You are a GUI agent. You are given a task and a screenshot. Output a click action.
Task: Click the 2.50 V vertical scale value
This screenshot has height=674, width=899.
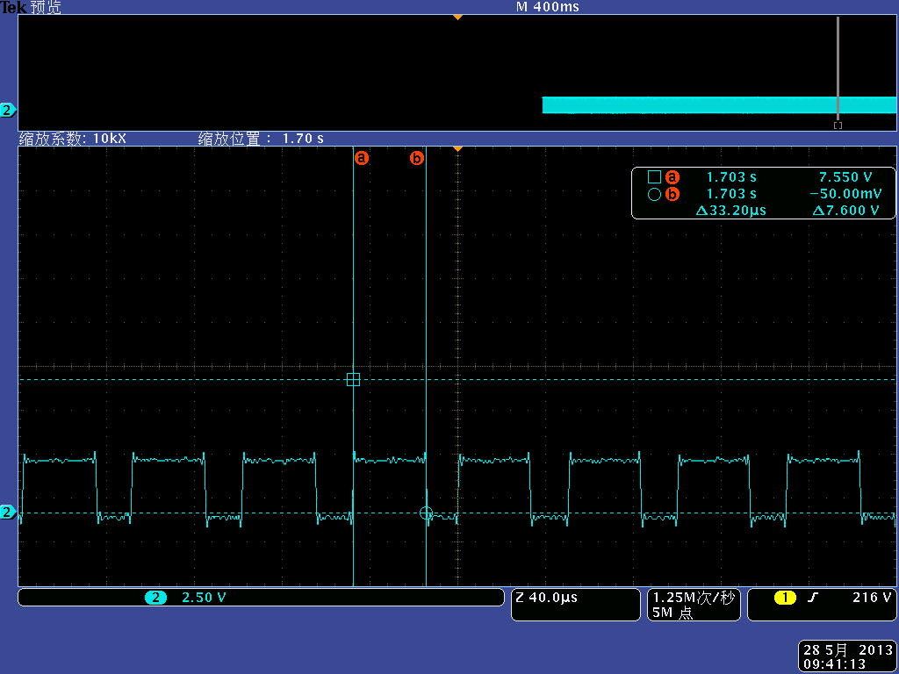click(x=204, y=598)
